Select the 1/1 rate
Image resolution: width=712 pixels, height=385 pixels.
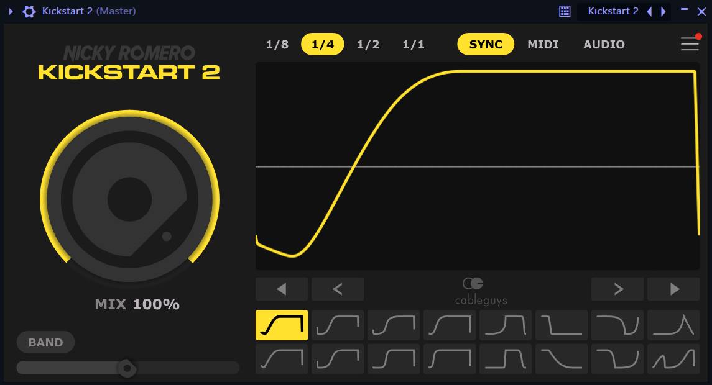click(x=414, y=45)
